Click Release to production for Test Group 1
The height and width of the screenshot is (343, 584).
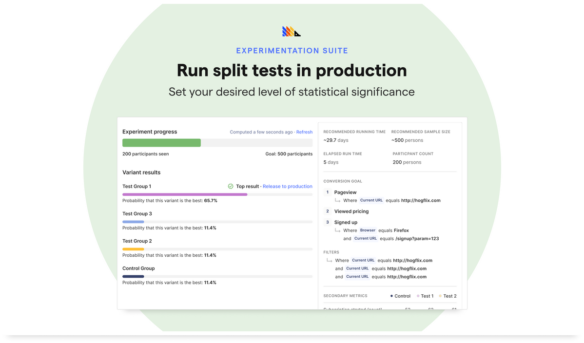point(288,186)
